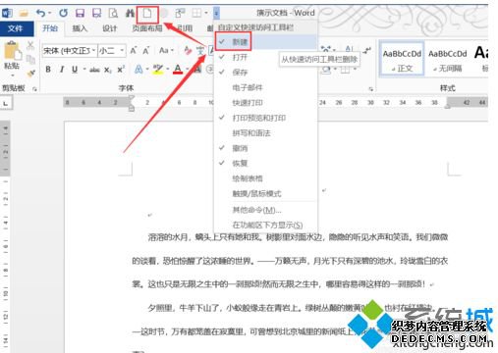Expand the underline style dropdown arrow
This screenshot has width=498, height=353.
point(84,70)
